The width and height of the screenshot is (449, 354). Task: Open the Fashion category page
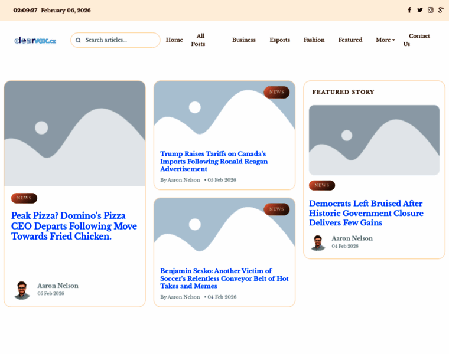pos(314,40)
